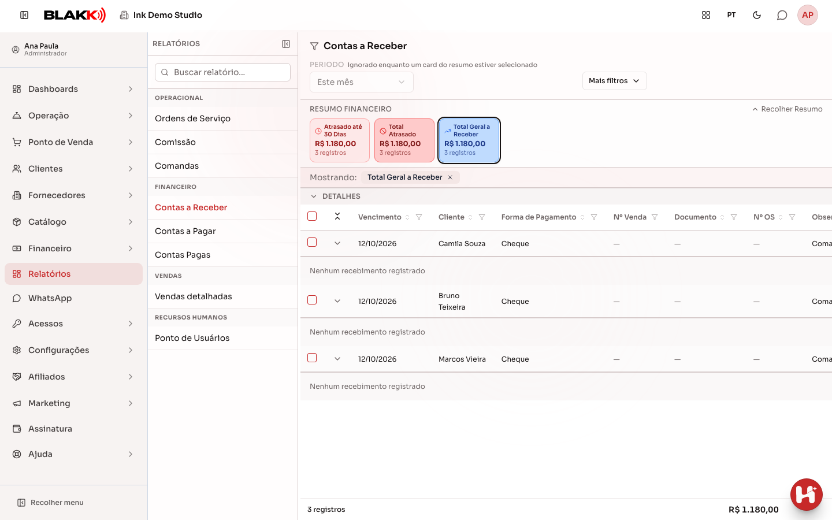Toggle the sidebar panel icon beside the BLAKK logo

point(24,15)
